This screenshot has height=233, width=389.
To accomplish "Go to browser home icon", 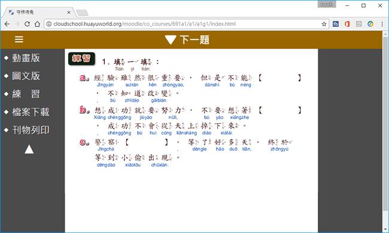I will click(x=37, y=24).
